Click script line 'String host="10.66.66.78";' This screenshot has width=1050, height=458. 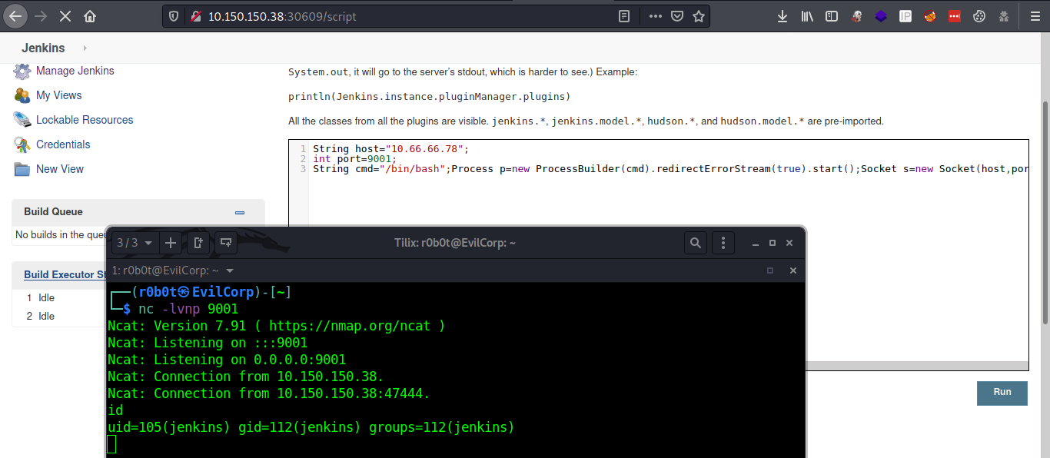tap(390, 148)
